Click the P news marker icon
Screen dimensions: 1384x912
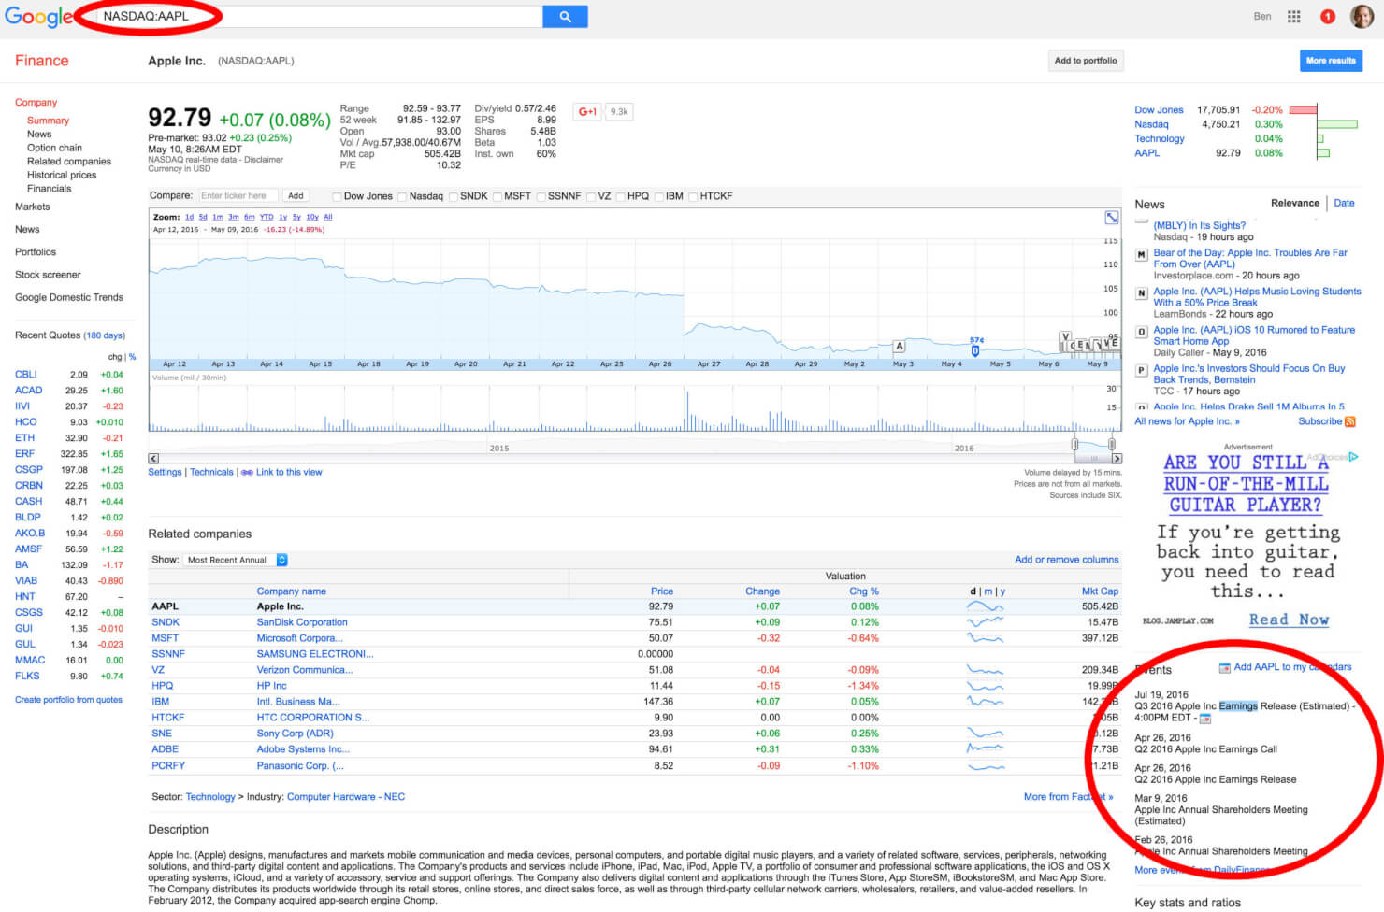(1141, 370)
